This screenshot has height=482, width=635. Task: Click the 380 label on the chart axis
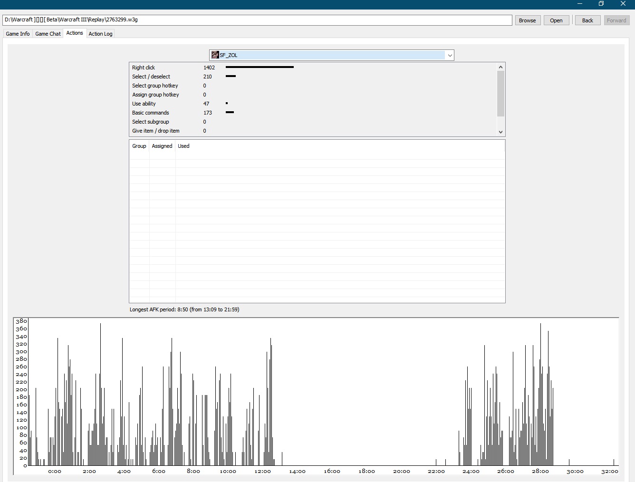pyautogui.click(x=21, y=321)
